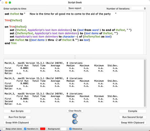The image size is (150, 131).
Task: Click the 'Script Geek' window title
Action: 75,2
